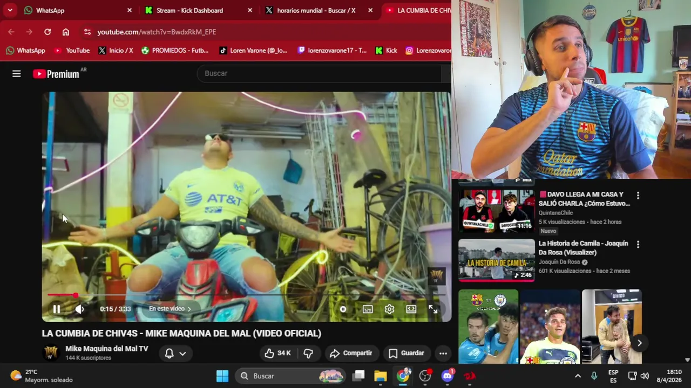This screenshot has height=388, width=691.
Task: Dislike the video using thumbs down
Action: tap(308, 353)
